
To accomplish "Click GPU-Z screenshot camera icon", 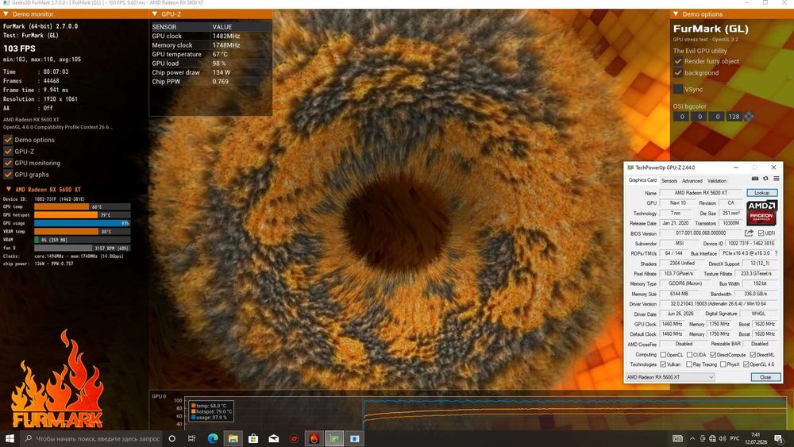I will (x=755, y=179).
